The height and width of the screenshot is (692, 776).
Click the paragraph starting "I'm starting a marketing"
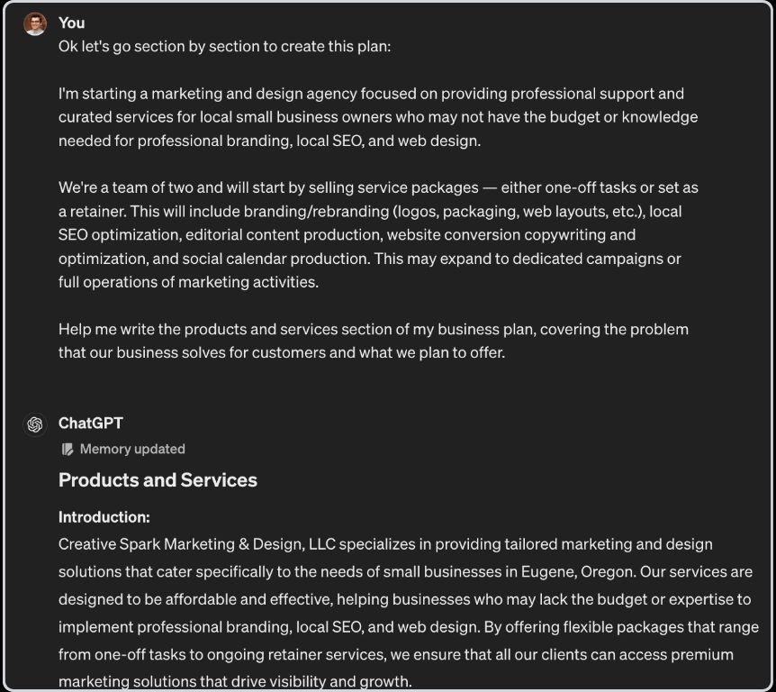pyautogui.click(x=378, y=117)
